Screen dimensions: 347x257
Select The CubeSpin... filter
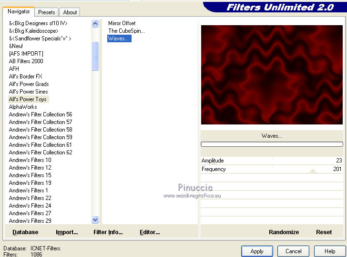(x=126, y=31)
